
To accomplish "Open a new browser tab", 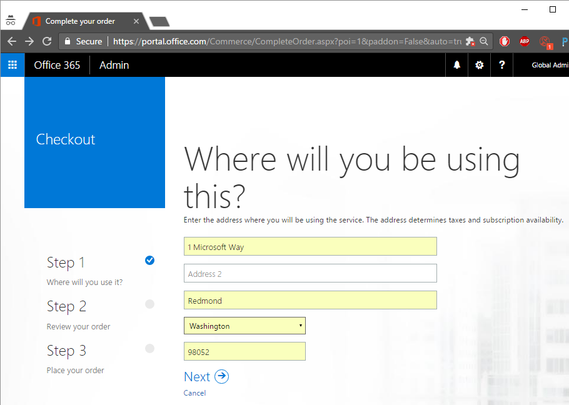I will [x=159, y=22].
